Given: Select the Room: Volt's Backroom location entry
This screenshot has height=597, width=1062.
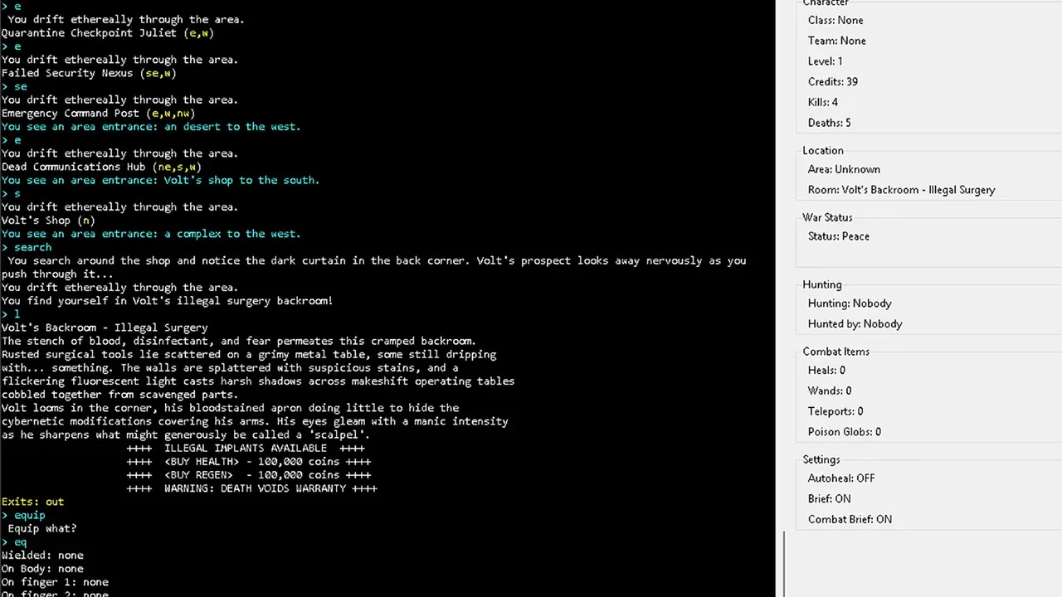Looking at the screenshot, I should point(901,190).
